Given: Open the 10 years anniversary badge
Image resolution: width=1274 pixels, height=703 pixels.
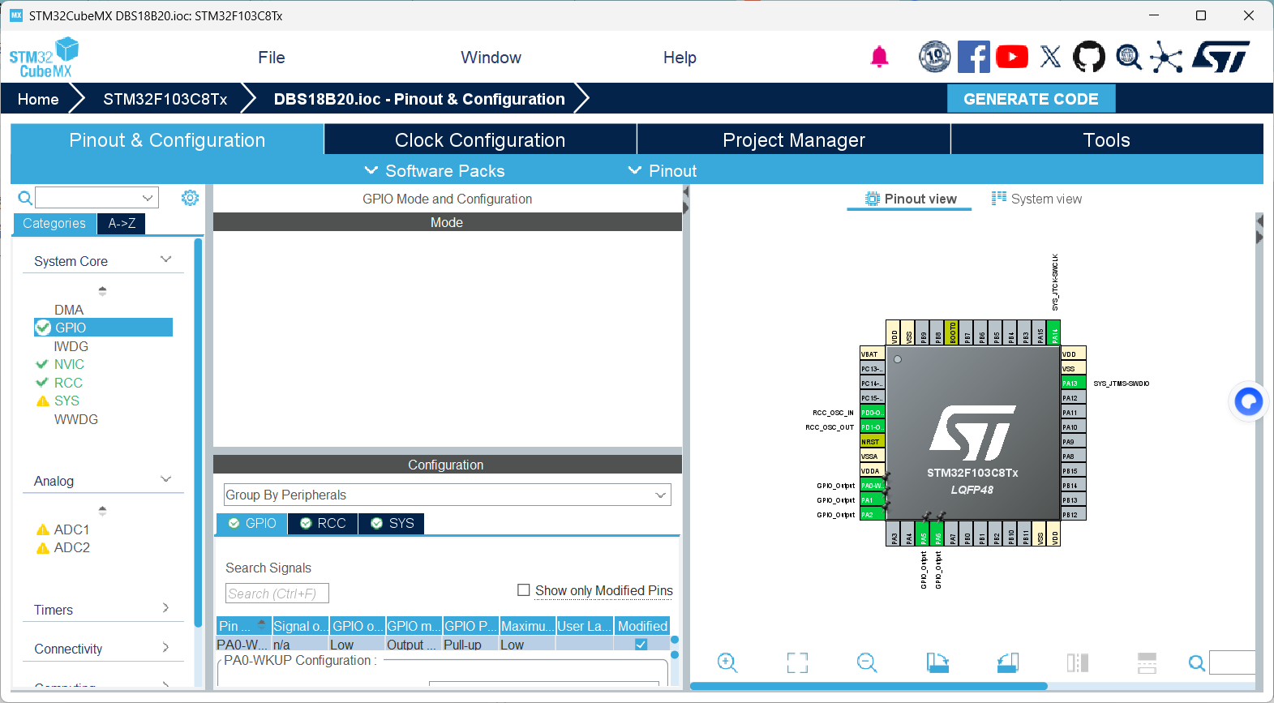Looking at the screenshot, I should click(934, 57).
